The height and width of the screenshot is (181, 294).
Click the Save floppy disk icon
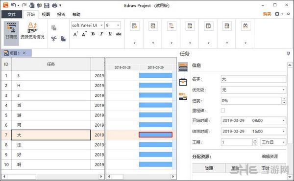47,5
